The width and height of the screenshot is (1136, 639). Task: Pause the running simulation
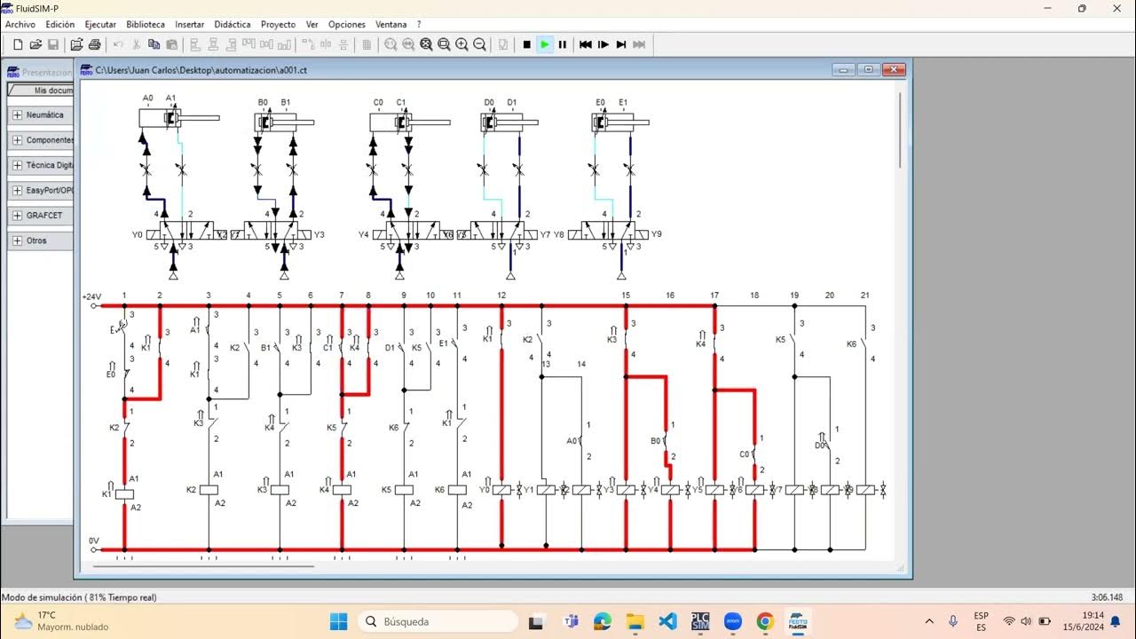[563, 44]
